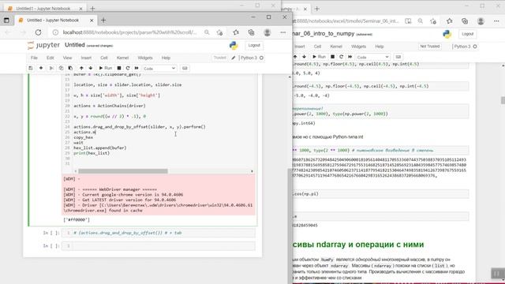Image resolution: width=505 pixels, height=284 pixels.
Task: Open Help menu in numpy notebook
Action: click(380, 47)
